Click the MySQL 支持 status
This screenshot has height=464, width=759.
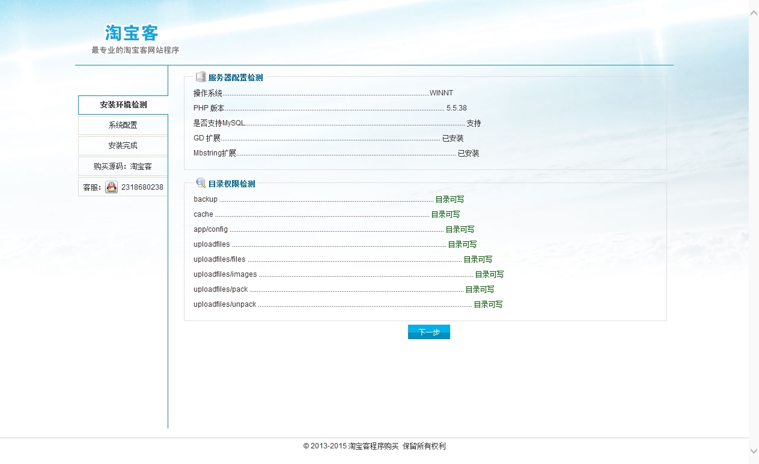tap(474, 123)
